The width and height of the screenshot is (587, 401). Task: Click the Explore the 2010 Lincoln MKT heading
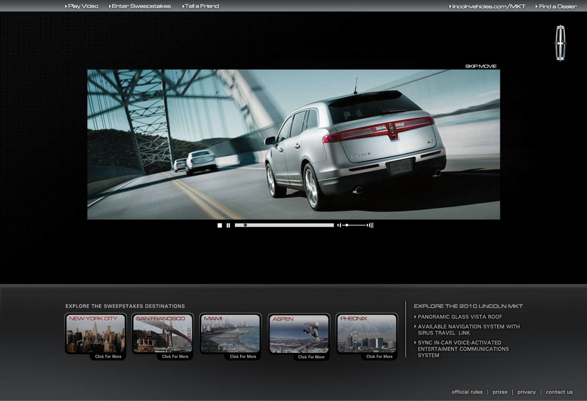point(468,306)
